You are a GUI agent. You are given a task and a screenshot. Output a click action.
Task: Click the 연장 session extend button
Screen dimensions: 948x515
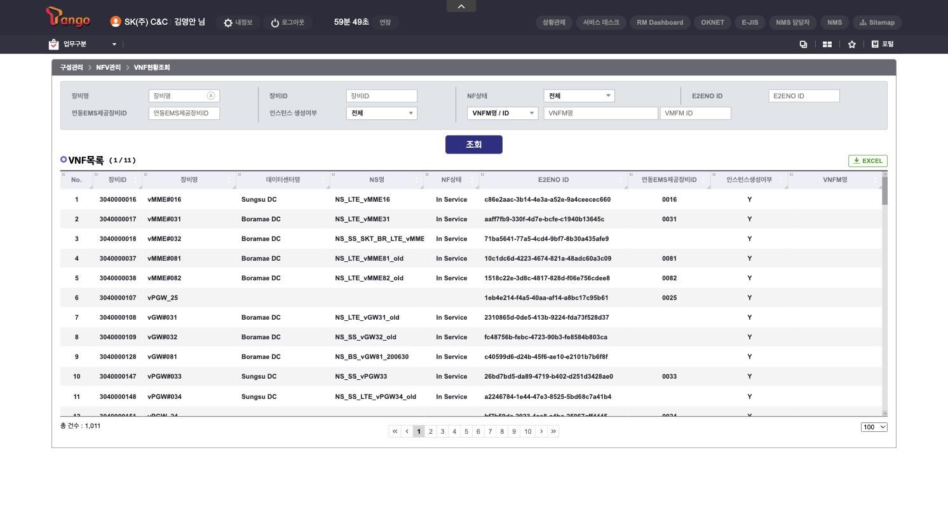tap(385, 23)
